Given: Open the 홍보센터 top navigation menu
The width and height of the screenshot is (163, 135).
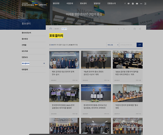Looking at the screenshot, I should click(83, 3).
